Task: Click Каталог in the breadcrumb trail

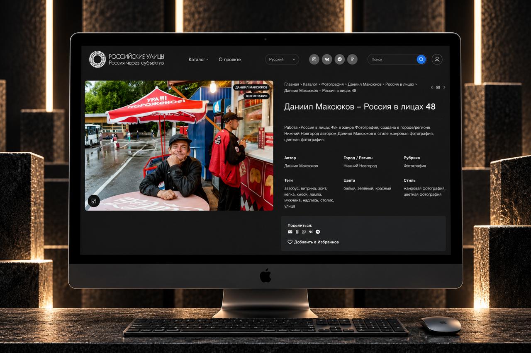Action: (310, 84)
